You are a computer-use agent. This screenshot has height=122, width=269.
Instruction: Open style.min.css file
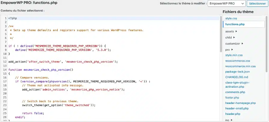tap(234, 55)
